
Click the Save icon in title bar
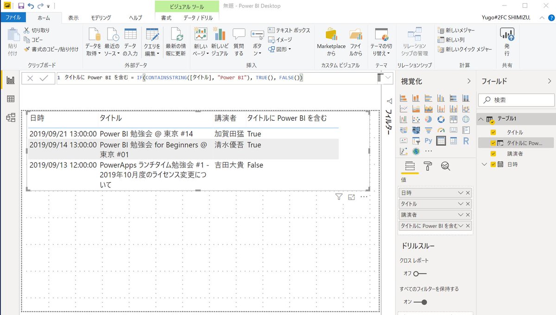[x=21, y=6]
